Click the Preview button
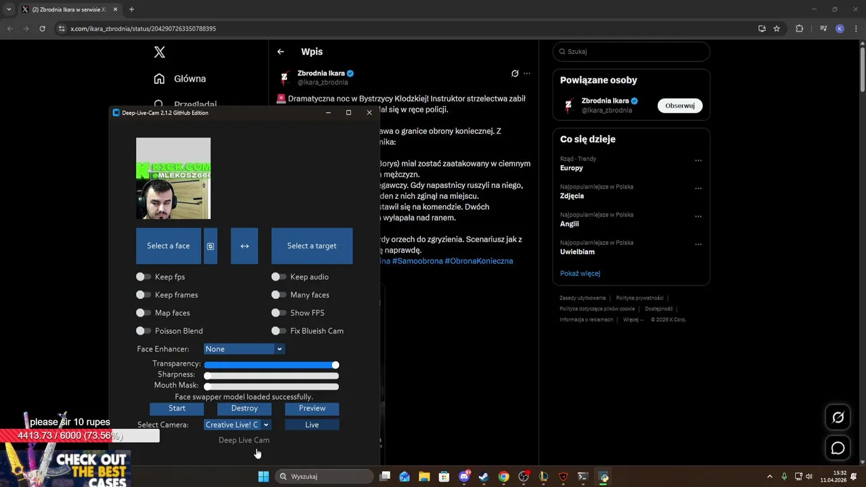 (x=312, y=409)
